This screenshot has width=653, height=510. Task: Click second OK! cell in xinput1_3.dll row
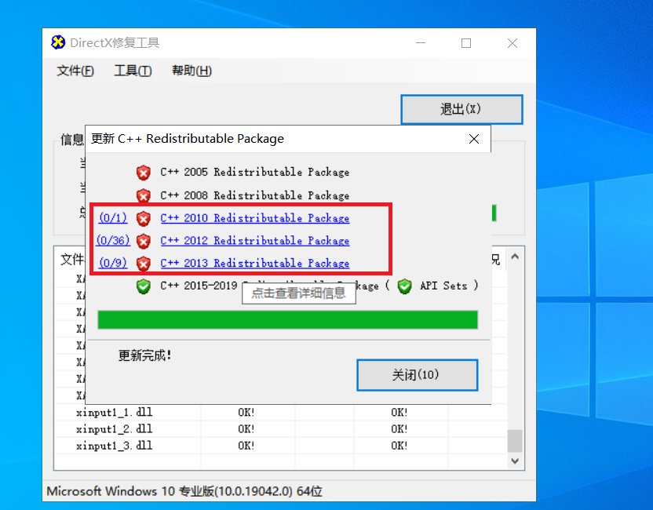(x=399, y=446)
